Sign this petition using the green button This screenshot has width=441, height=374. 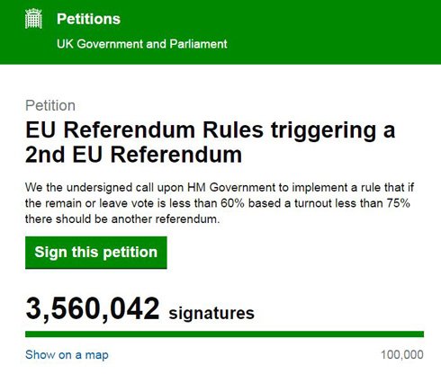96,253
